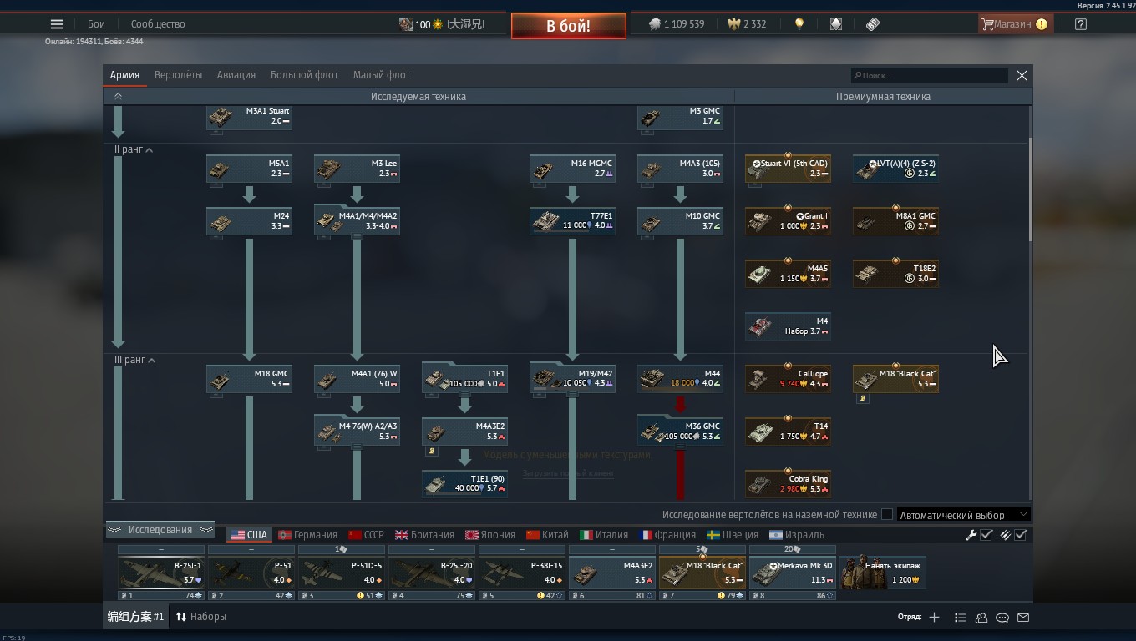Click the Silver Lions balance 1 109 539
This screenshot has width=1136, height=641.
click(676, 24)
